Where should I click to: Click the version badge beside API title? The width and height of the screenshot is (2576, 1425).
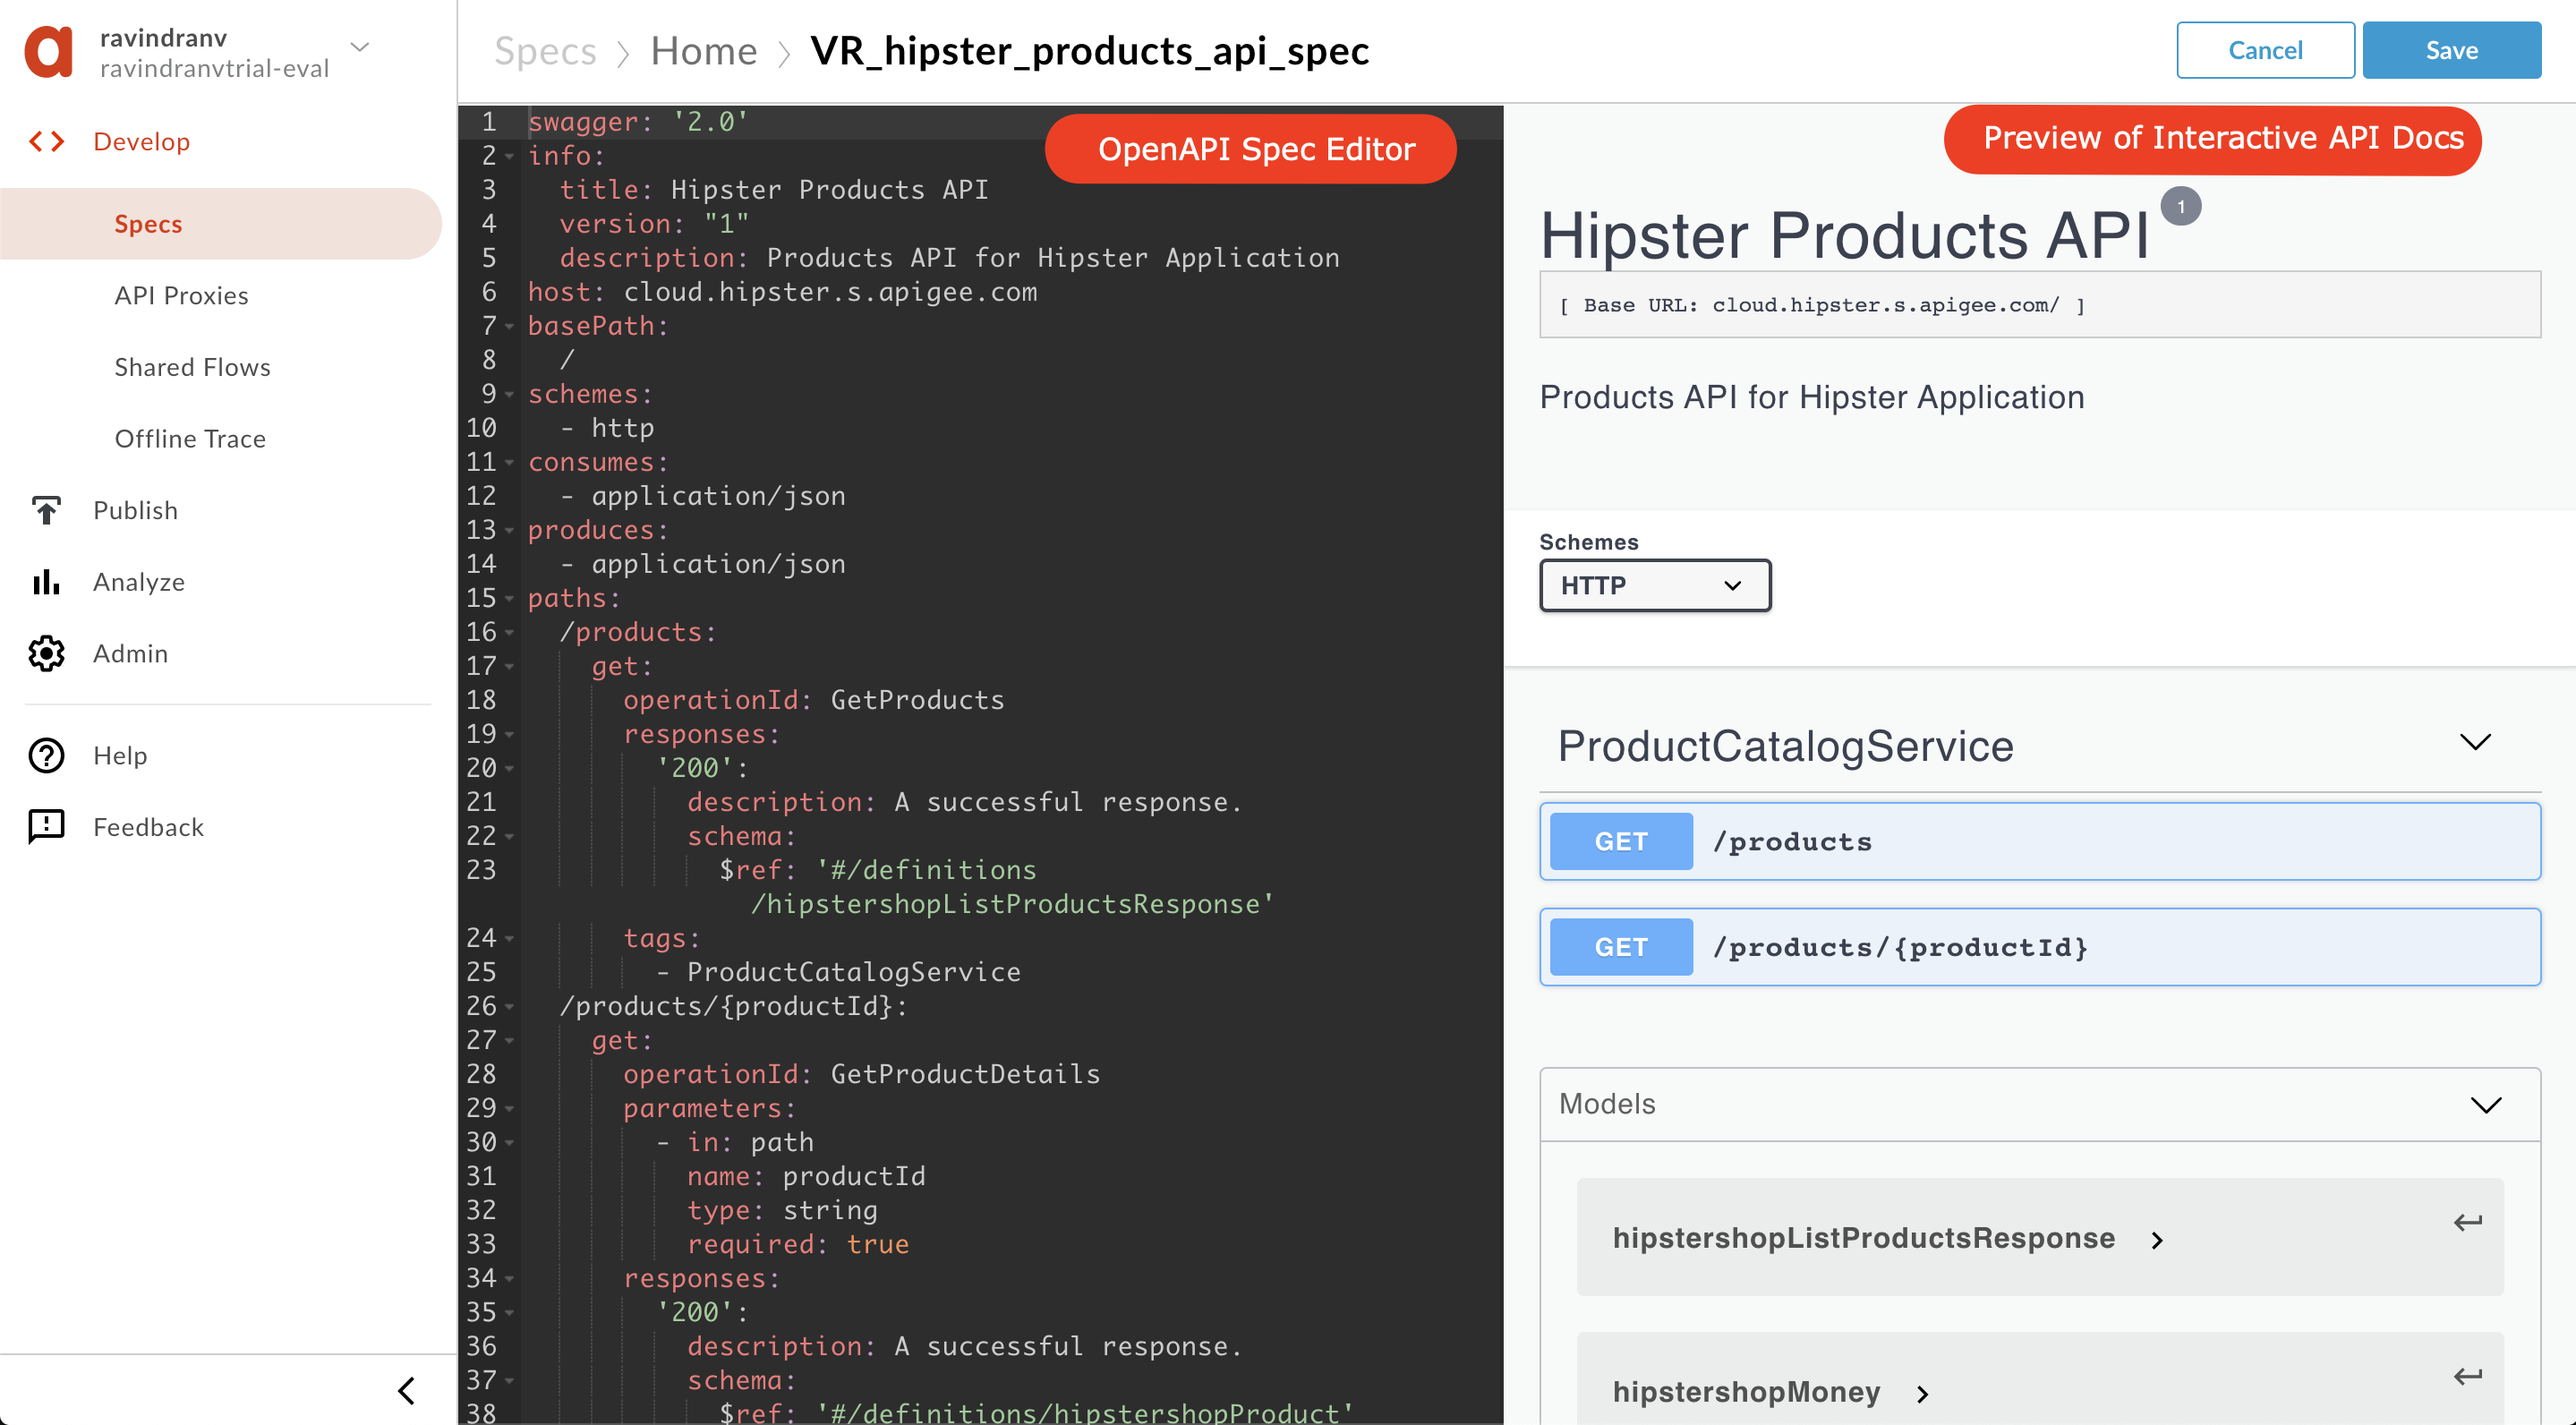2180,206
